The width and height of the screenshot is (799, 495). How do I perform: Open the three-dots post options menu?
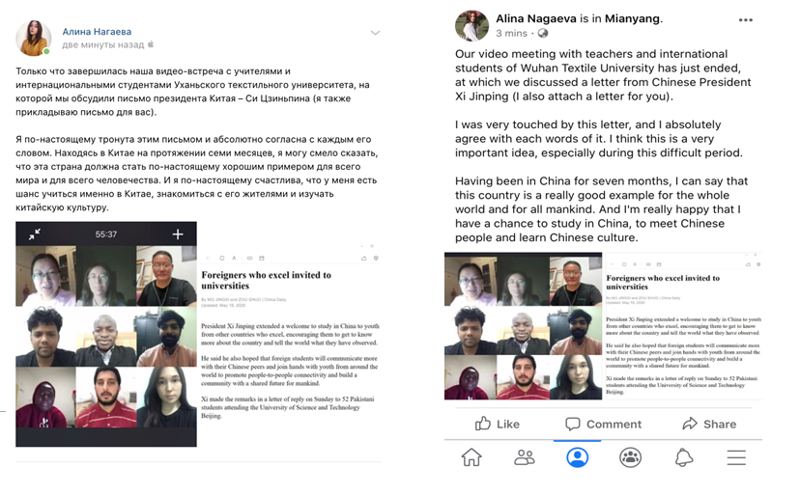[x=746, y=20]
